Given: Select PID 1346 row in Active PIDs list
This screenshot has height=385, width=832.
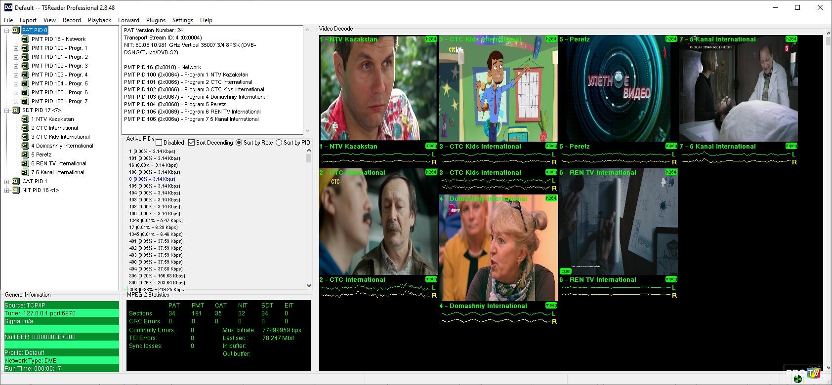Looking at the screenshot, I should tap(156, 221).
